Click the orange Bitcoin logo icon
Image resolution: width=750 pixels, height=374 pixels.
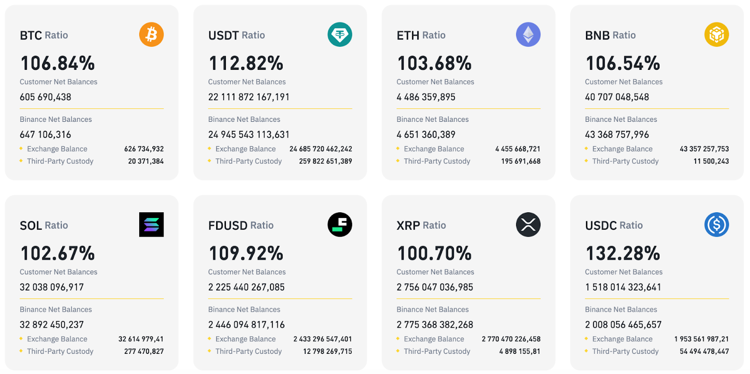(x=151, y=35)
